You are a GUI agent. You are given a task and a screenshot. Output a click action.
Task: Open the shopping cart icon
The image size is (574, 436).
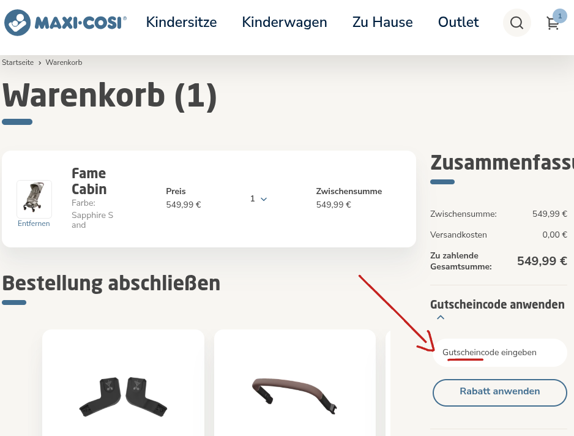pyautogui.click(x=553, y=24)
